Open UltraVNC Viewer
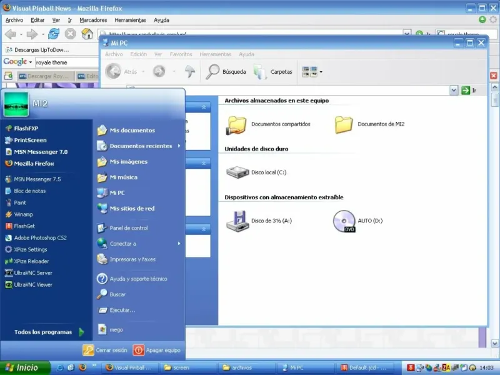Screen dimensions: 500x375 tap(29, 285)
